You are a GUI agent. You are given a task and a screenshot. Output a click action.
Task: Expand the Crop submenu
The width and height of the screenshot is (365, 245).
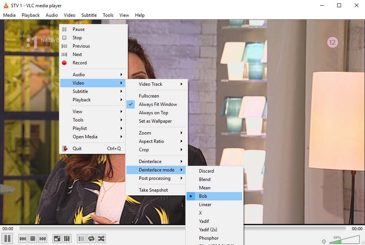pyautogui.click(x=156, y=150)
